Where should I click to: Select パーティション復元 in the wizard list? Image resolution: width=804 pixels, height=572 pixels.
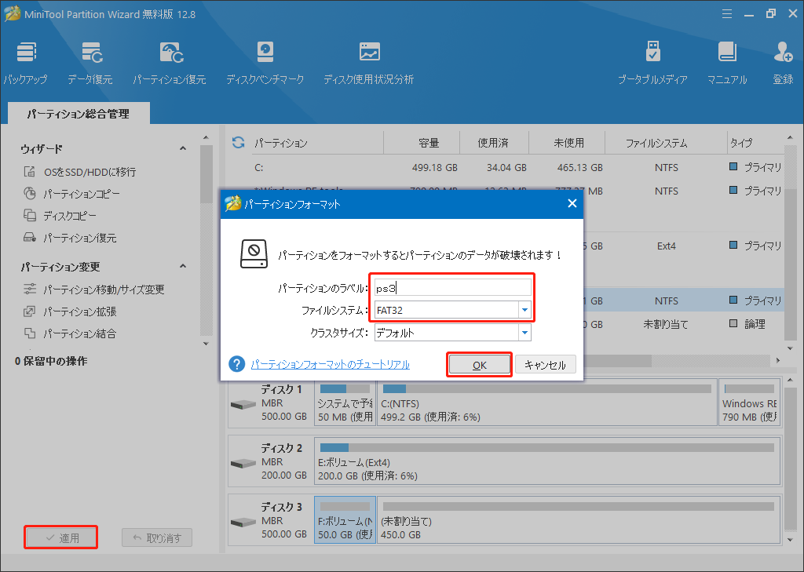pyautogui.click(x=70, y=238)
